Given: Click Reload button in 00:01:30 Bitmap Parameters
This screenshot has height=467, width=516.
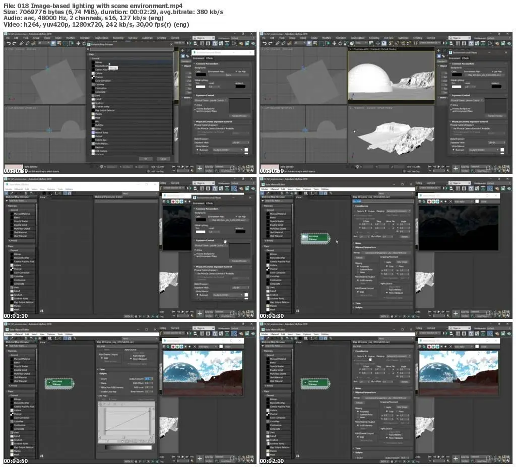Looking at the screenshot, I should point(359,258).
